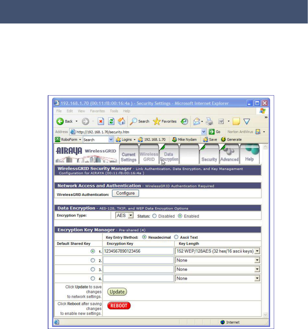Click the RoboForm 192.168.1.70 passcard
308x329 pixels.
click(152, 140)
